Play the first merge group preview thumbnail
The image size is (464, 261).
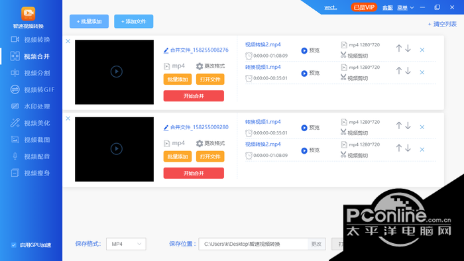[x=116, y=72]
